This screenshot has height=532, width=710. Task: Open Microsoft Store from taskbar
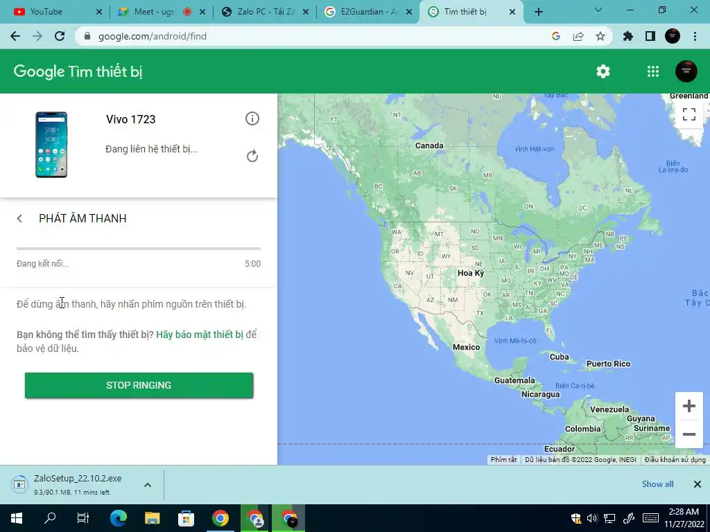[186, 518]
